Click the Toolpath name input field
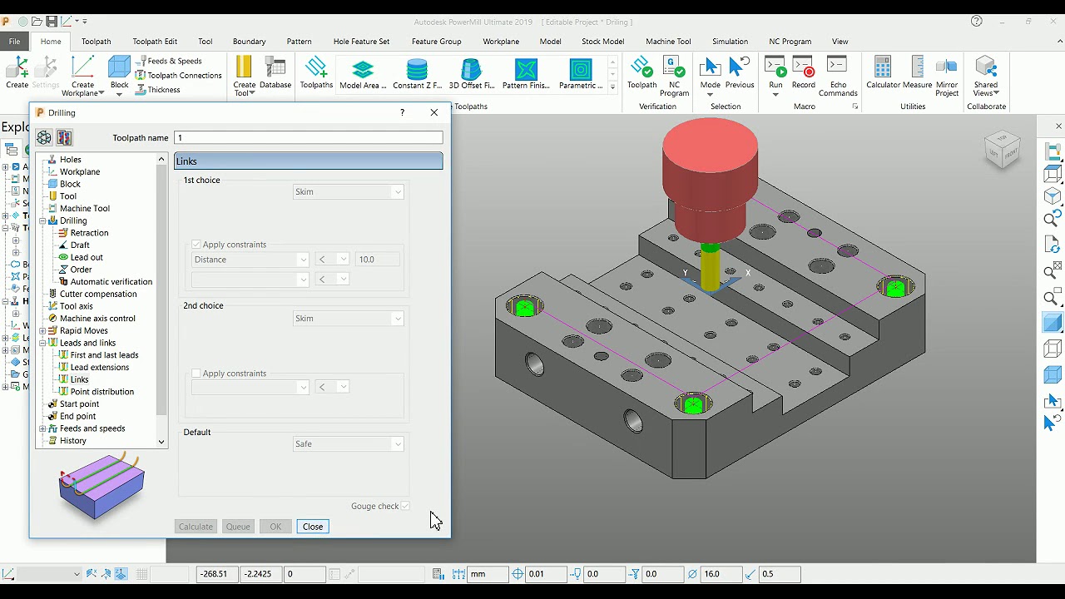The height and width of the screenshot is (599, 1065). pyautogui.click(x=309, y=137)
